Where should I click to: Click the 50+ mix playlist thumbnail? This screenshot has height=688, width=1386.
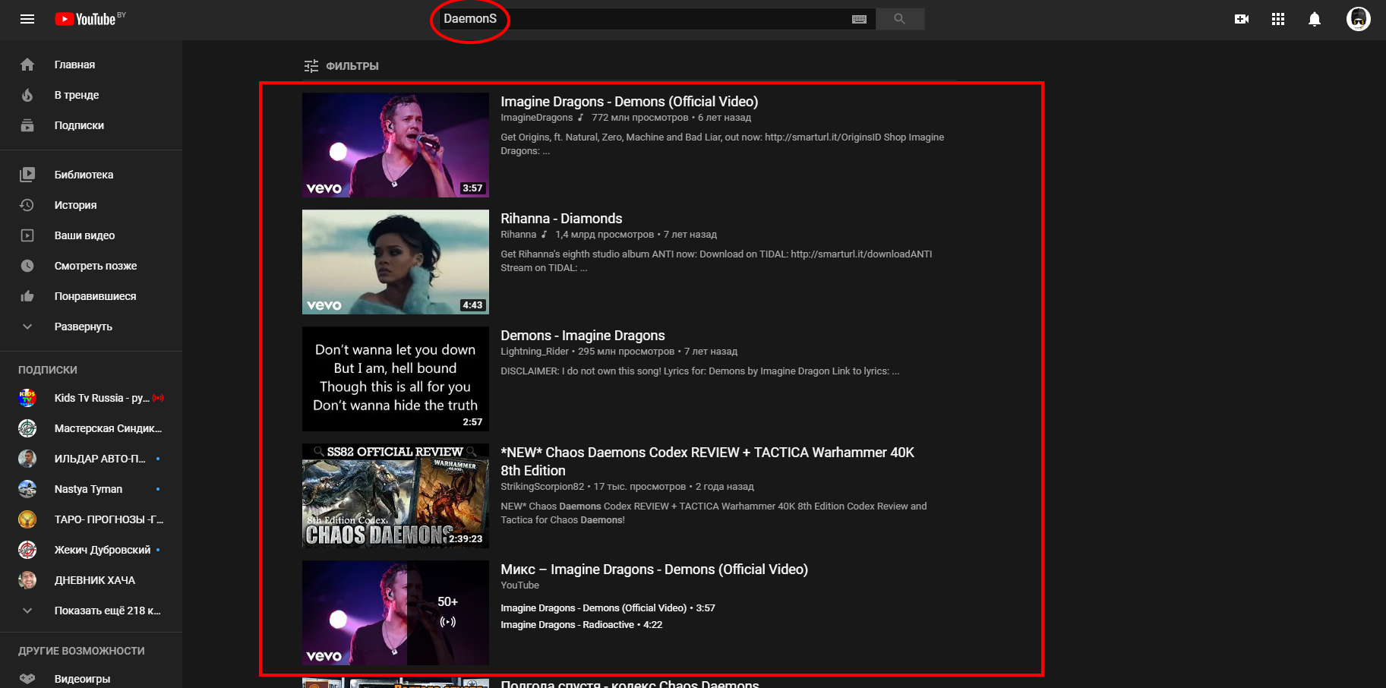[396, 613]
